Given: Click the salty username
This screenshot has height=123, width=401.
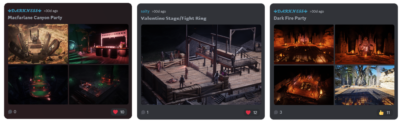Looking at the screenshot, I should [x=145, y=11].
